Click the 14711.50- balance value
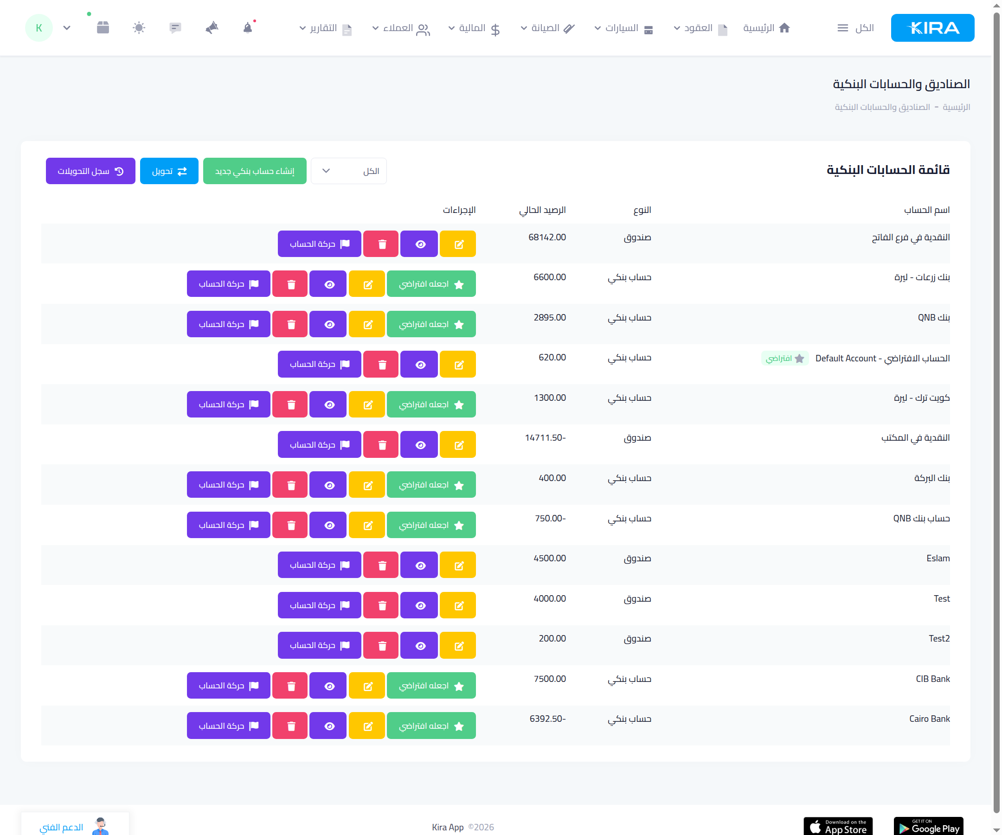 coord(546,437)
